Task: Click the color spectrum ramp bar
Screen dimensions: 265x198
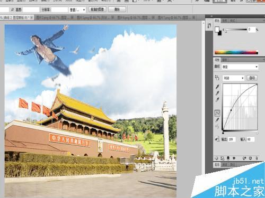Action: [x=236, y=52]
